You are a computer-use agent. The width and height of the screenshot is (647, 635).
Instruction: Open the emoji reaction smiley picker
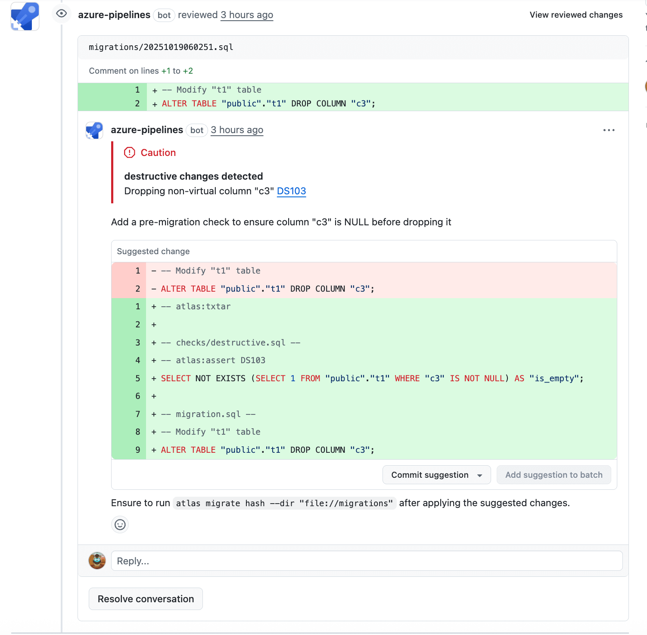click(120, 525)
